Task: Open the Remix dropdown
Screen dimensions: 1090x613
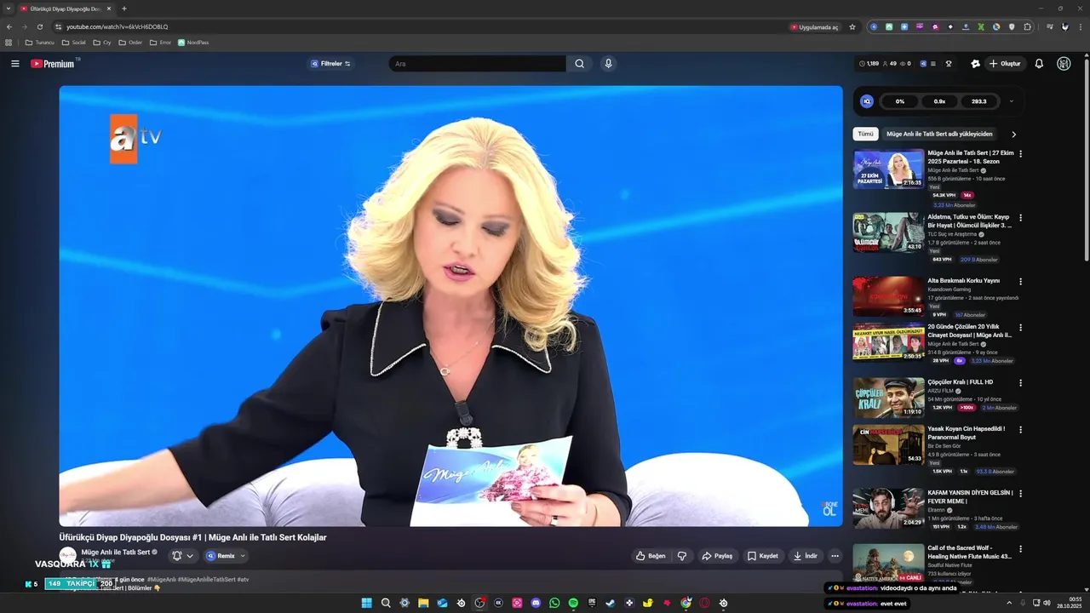Action: click(226, 556)
